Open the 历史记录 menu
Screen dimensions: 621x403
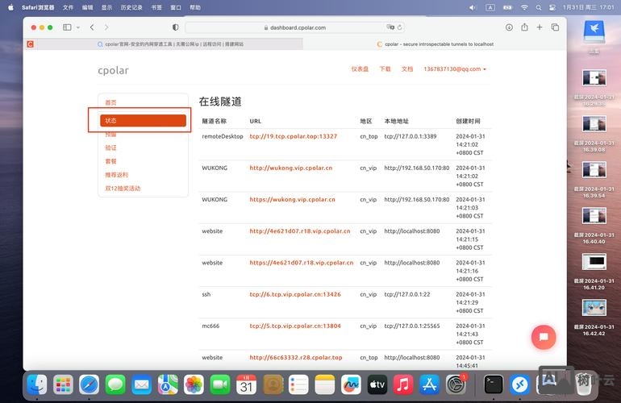click(x=131, y=7)
